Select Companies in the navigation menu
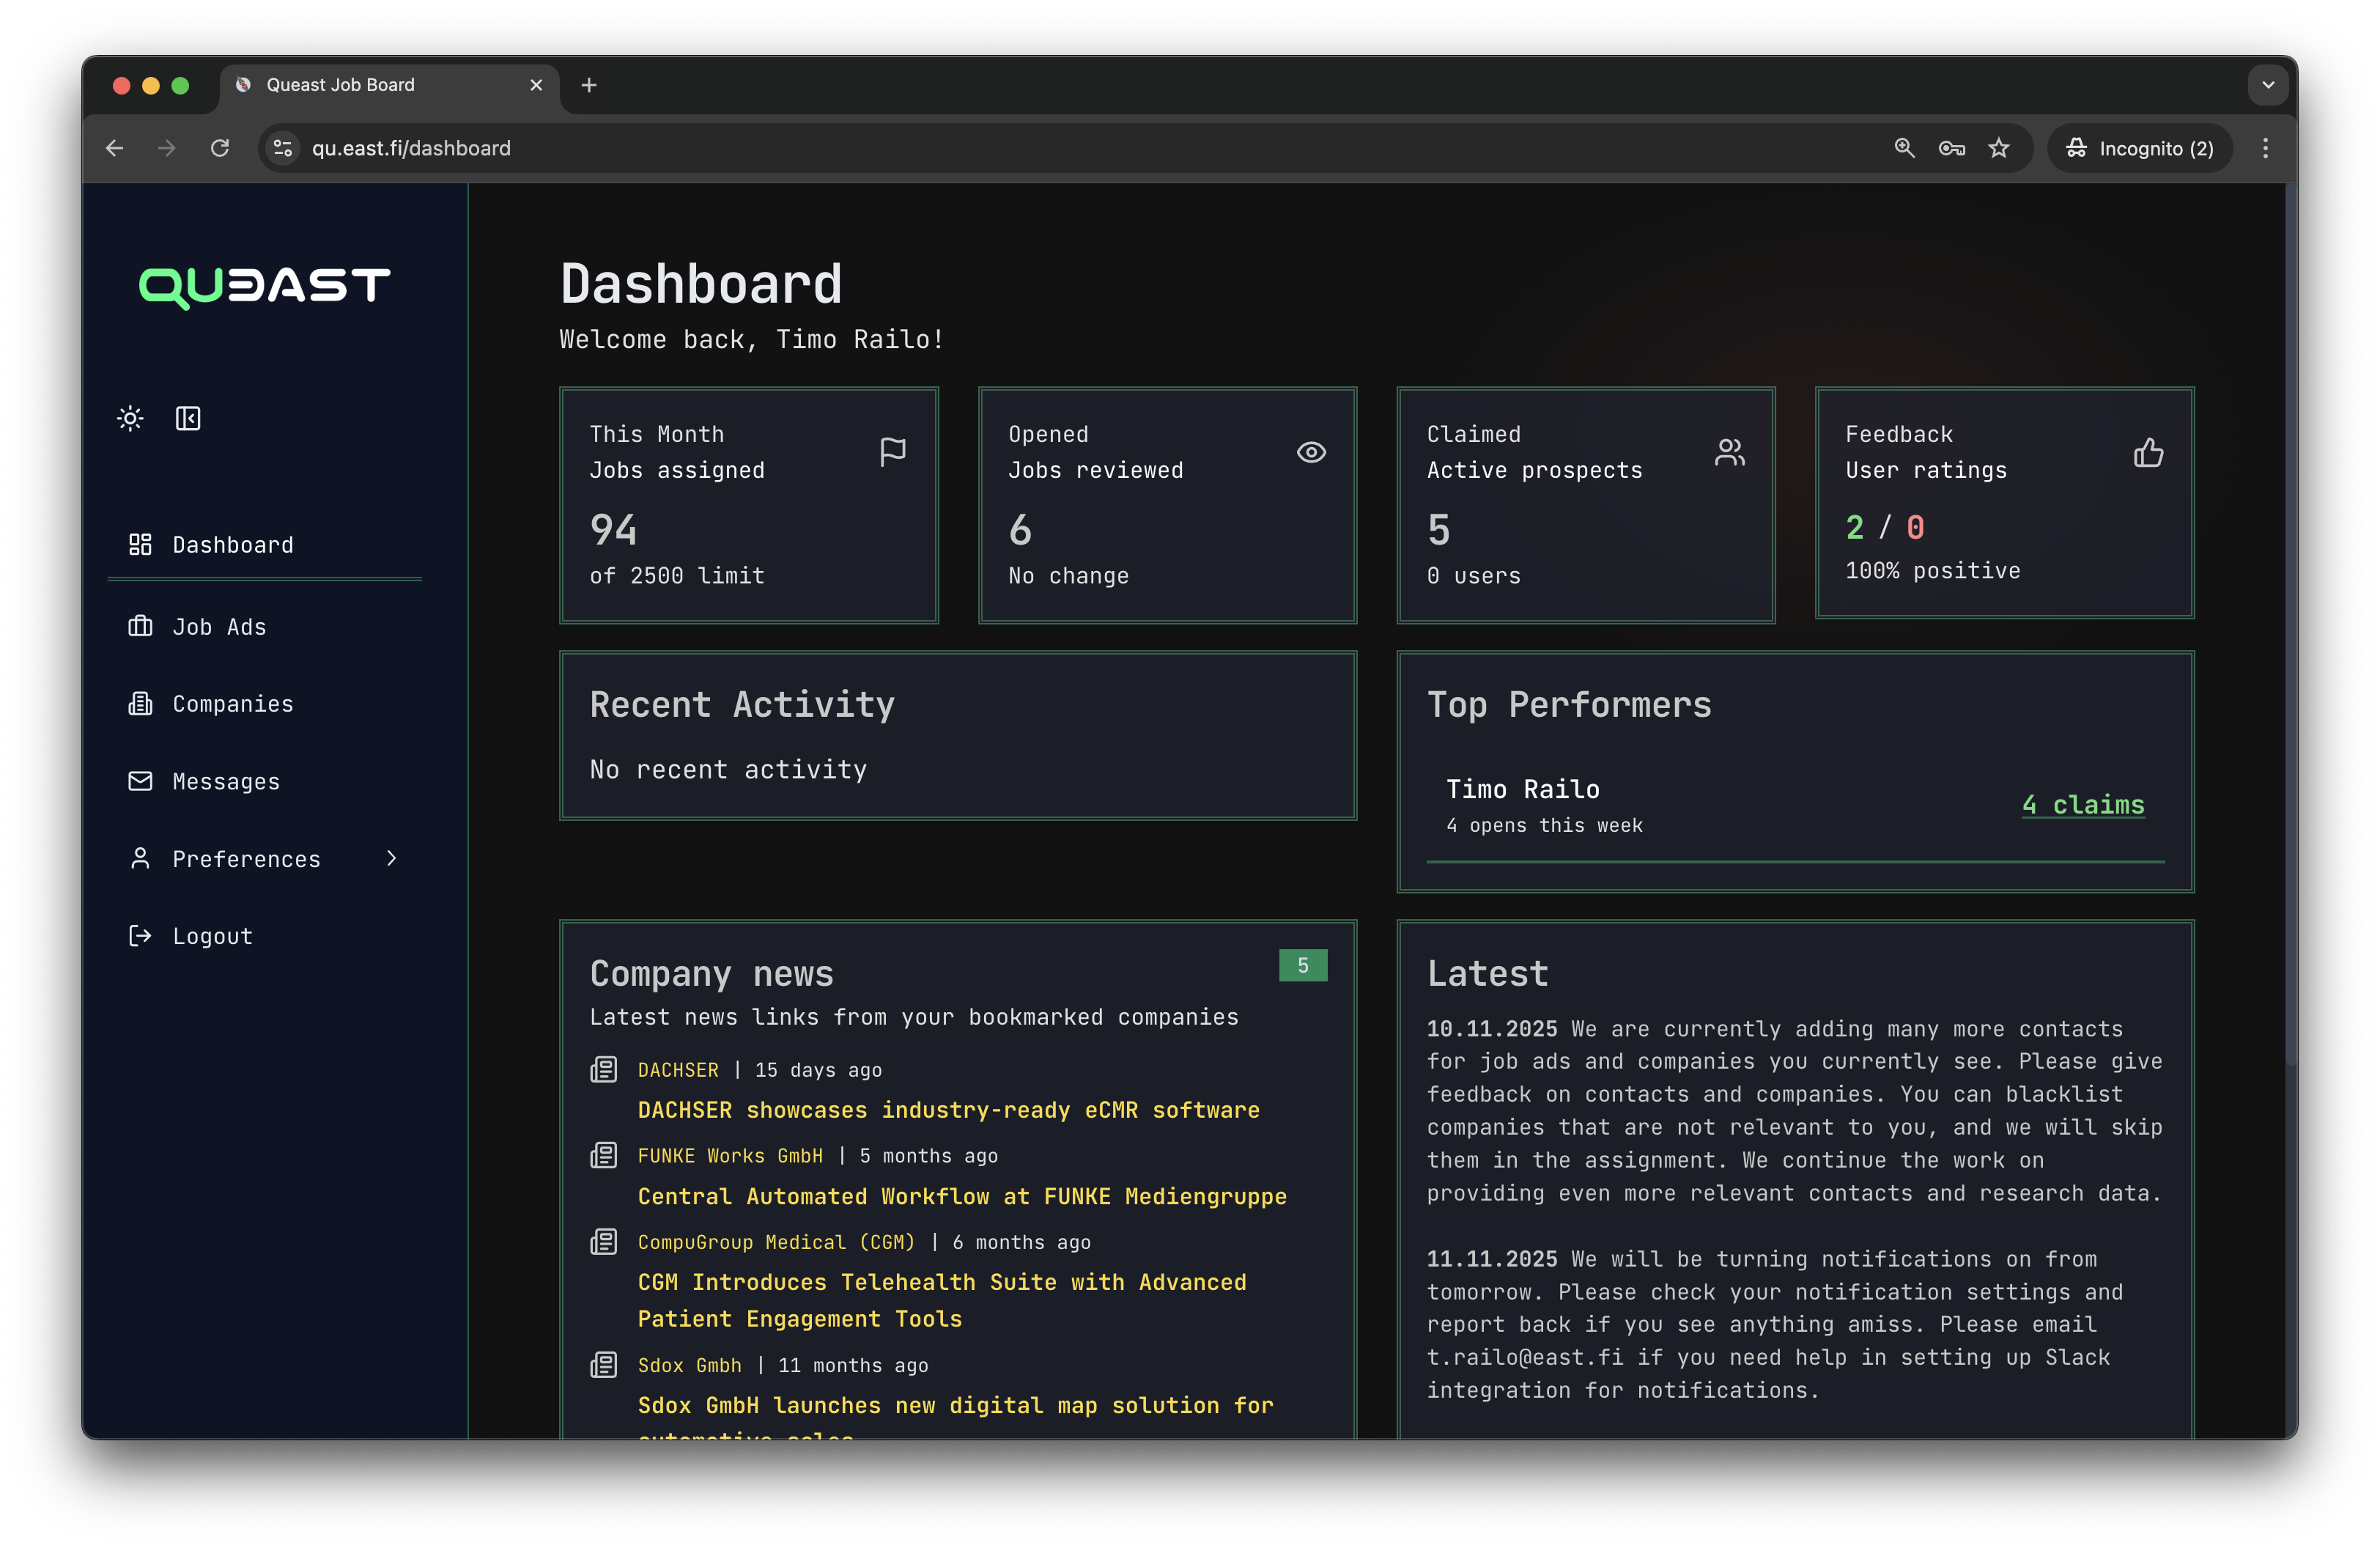Screen dimensions: 2380x1548 232,704
